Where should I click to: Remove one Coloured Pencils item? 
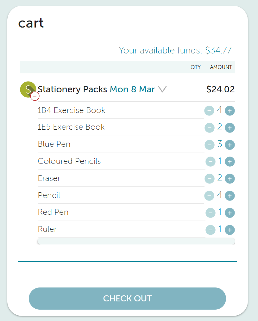click(x=211, y=162)
